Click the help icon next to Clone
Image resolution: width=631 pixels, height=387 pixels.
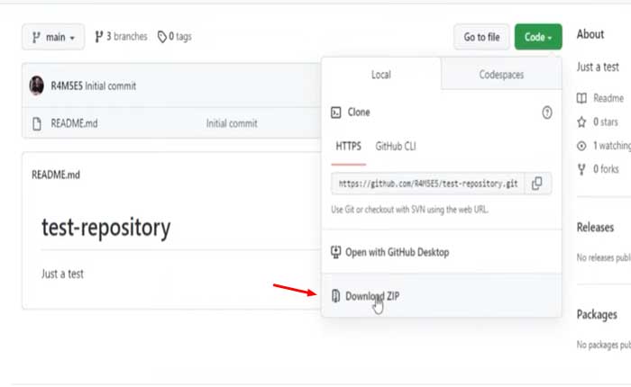(x=547, y=112)
